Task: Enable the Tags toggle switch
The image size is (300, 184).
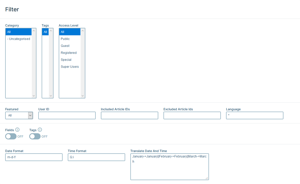Action: pos(35,136)
